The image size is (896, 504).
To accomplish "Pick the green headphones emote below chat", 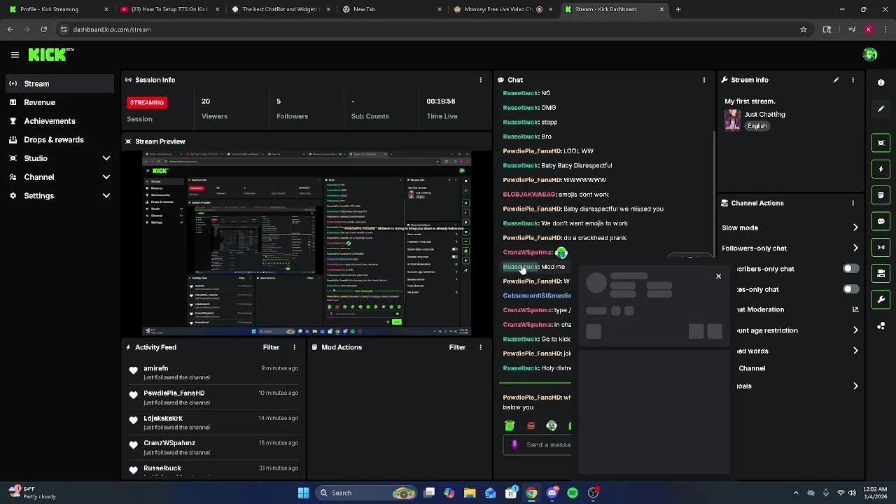I will [x=552, y=426].
